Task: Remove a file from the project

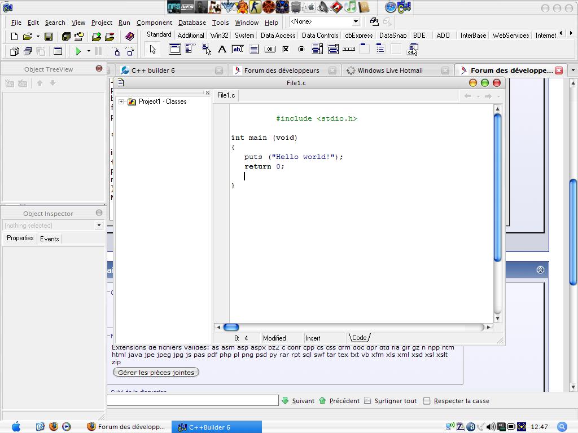Action: 110,37
